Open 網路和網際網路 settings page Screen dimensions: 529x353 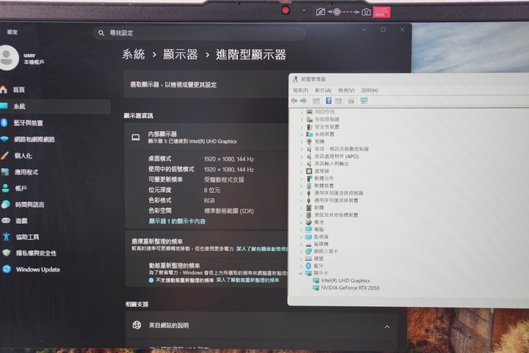34,139
